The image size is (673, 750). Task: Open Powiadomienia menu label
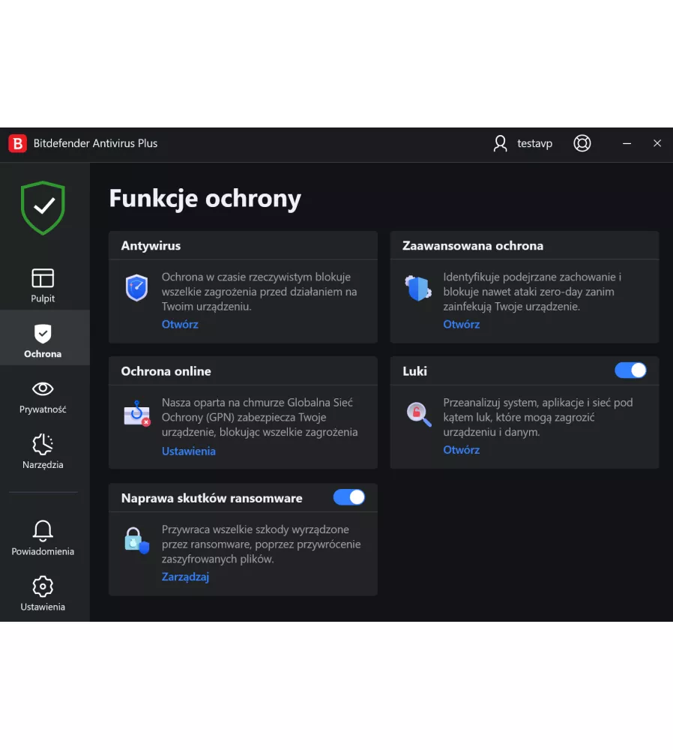43,551
